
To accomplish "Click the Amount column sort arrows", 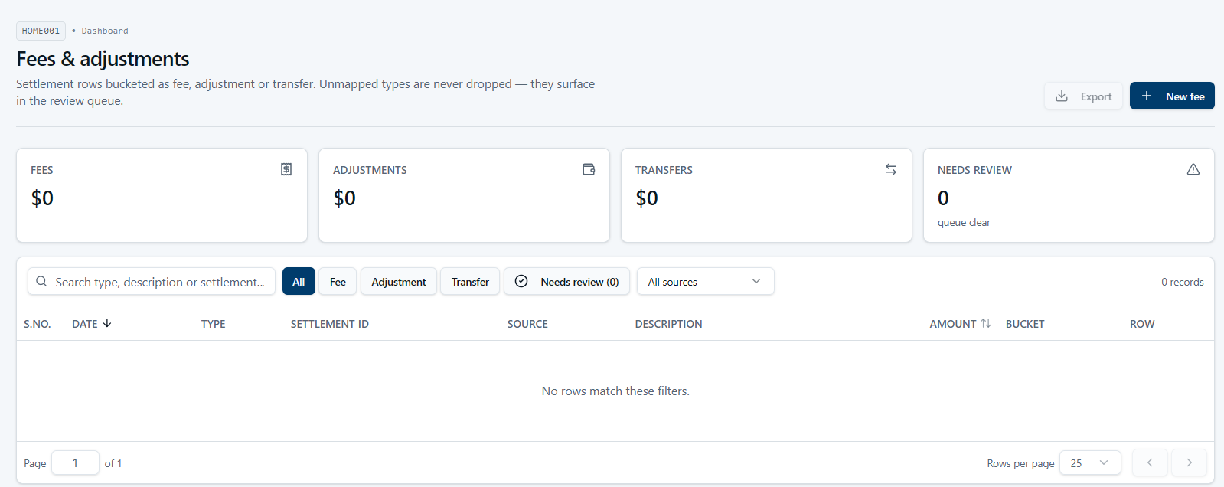I will [986, 323].
